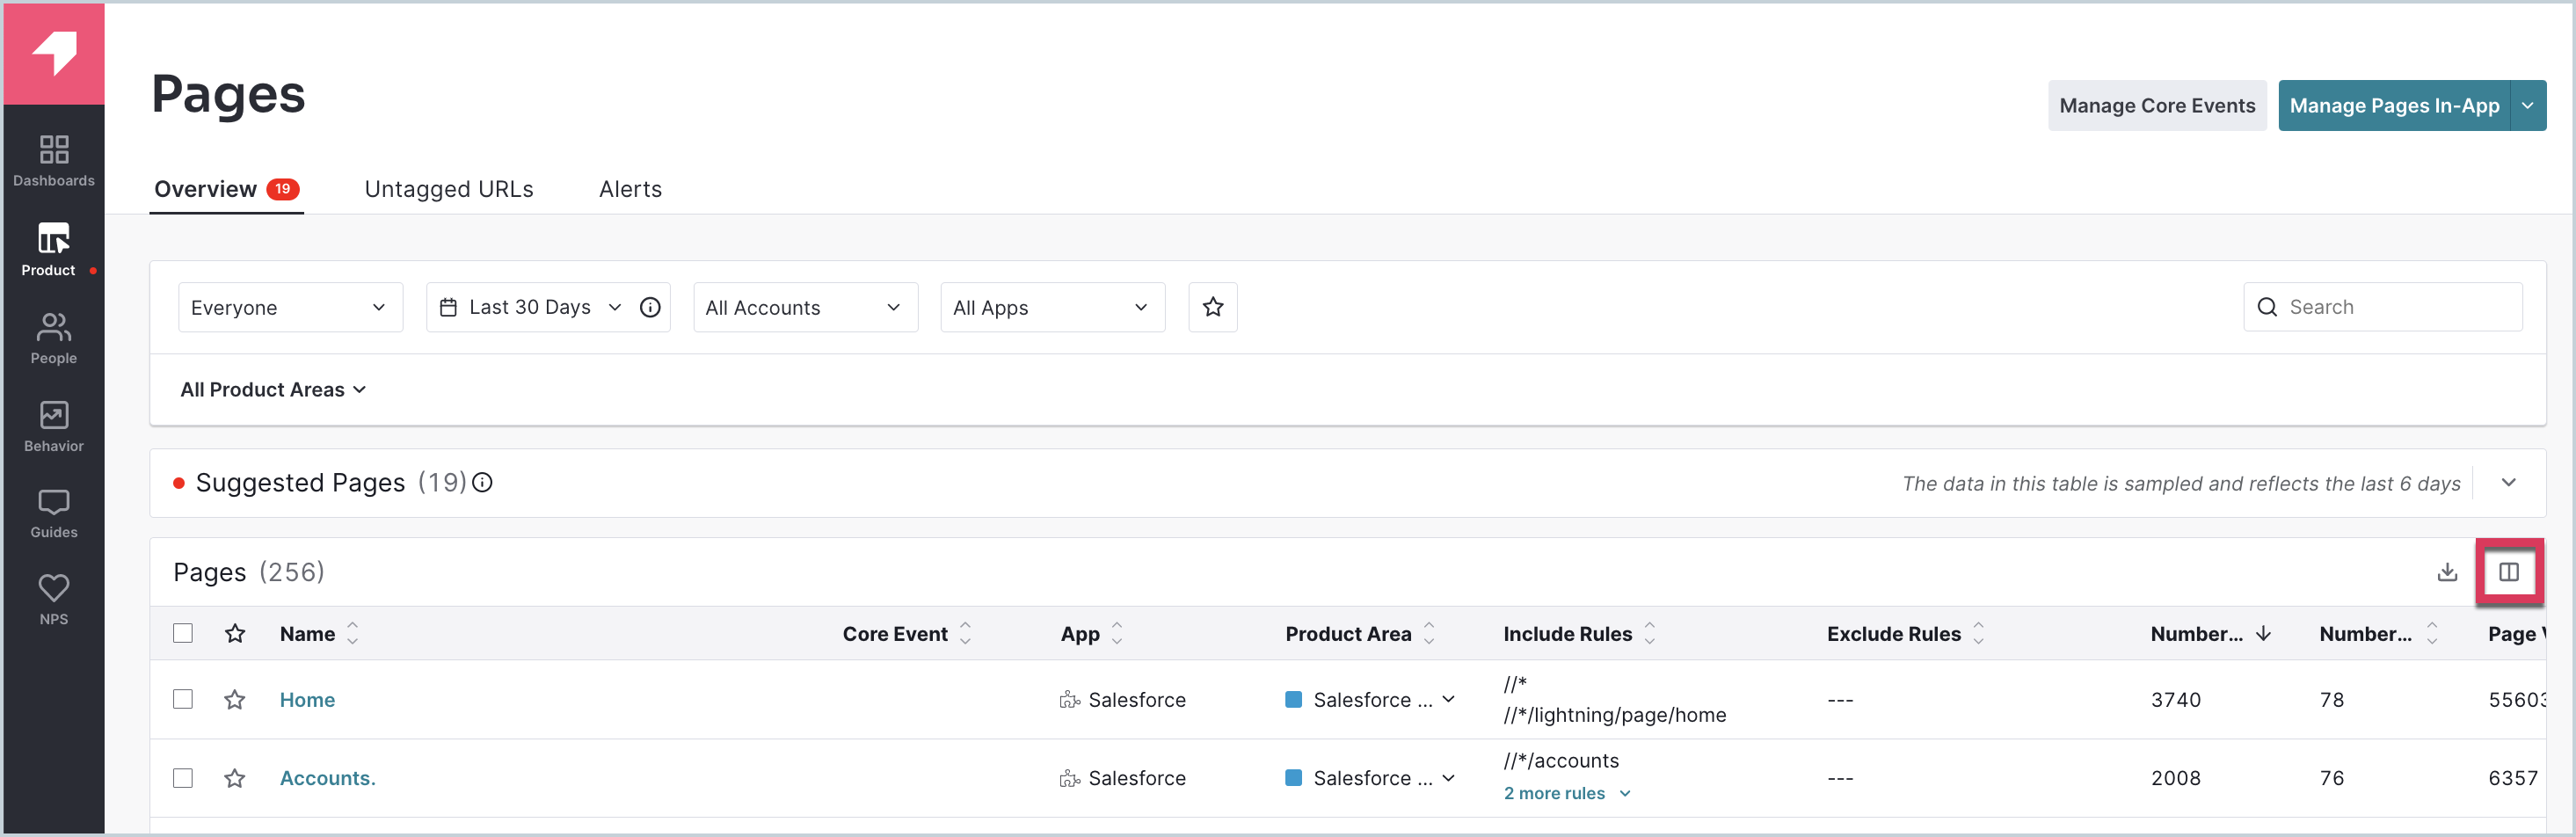This screenshot has width=2576, height=837.
Task: Check the Accounts. row checkbox
Action: click(x=183, y=778)
